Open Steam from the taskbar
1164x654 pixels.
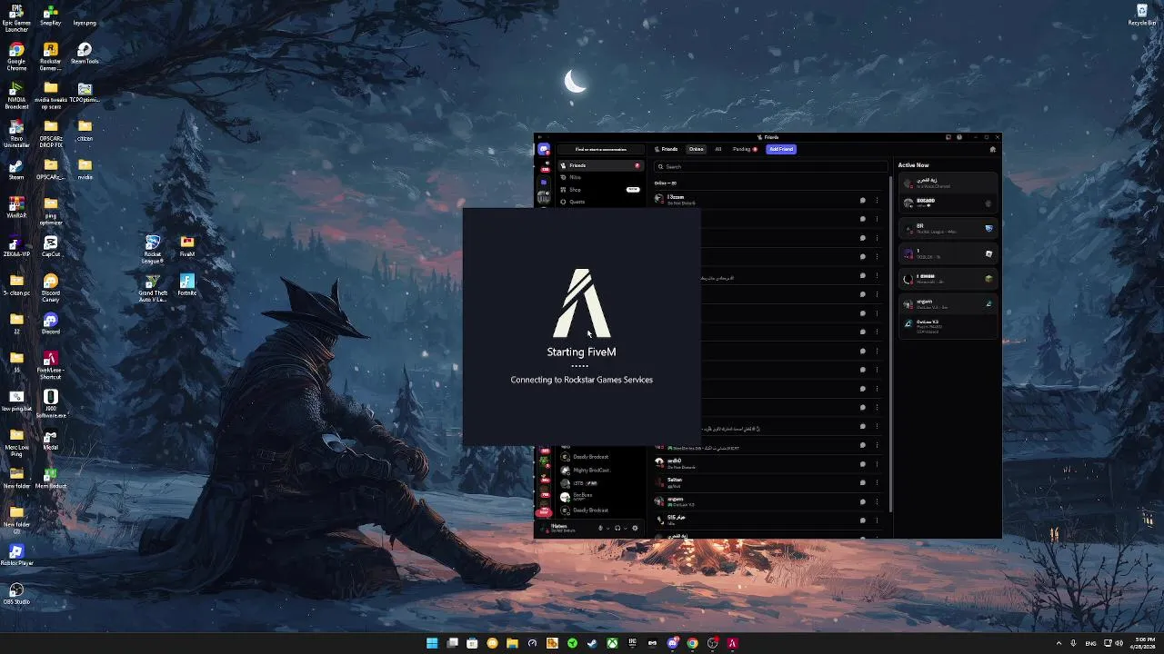click(x=592, y=643)
